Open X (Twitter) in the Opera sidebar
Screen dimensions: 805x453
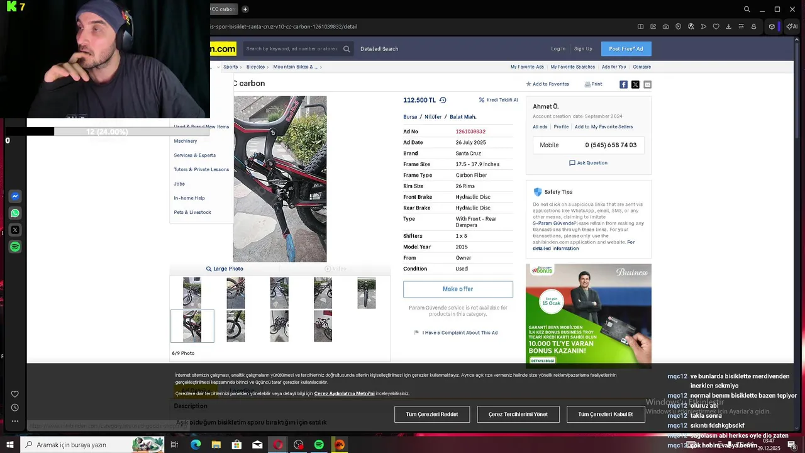(x=15, y=230)
